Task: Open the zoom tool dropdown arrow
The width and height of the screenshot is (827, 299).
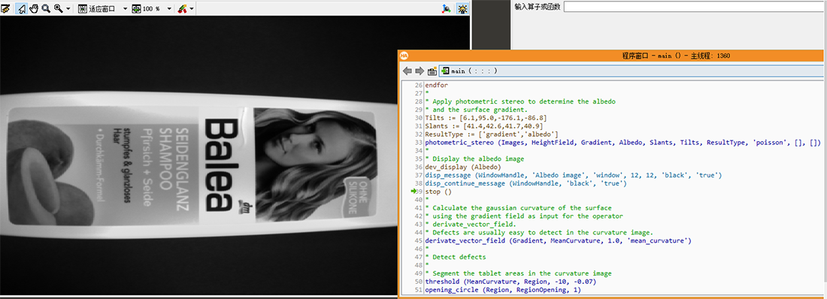Action: (x=68, y=9)
